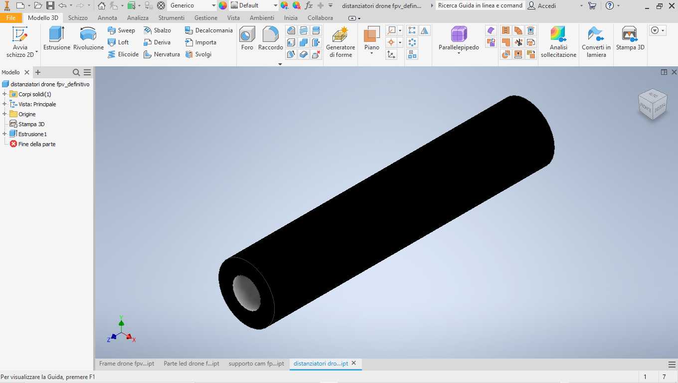Image resolution: width=678 pixels, height=383 pixels.
Task: Expand the Estrusione1 tree node
Action: point(4,134)
